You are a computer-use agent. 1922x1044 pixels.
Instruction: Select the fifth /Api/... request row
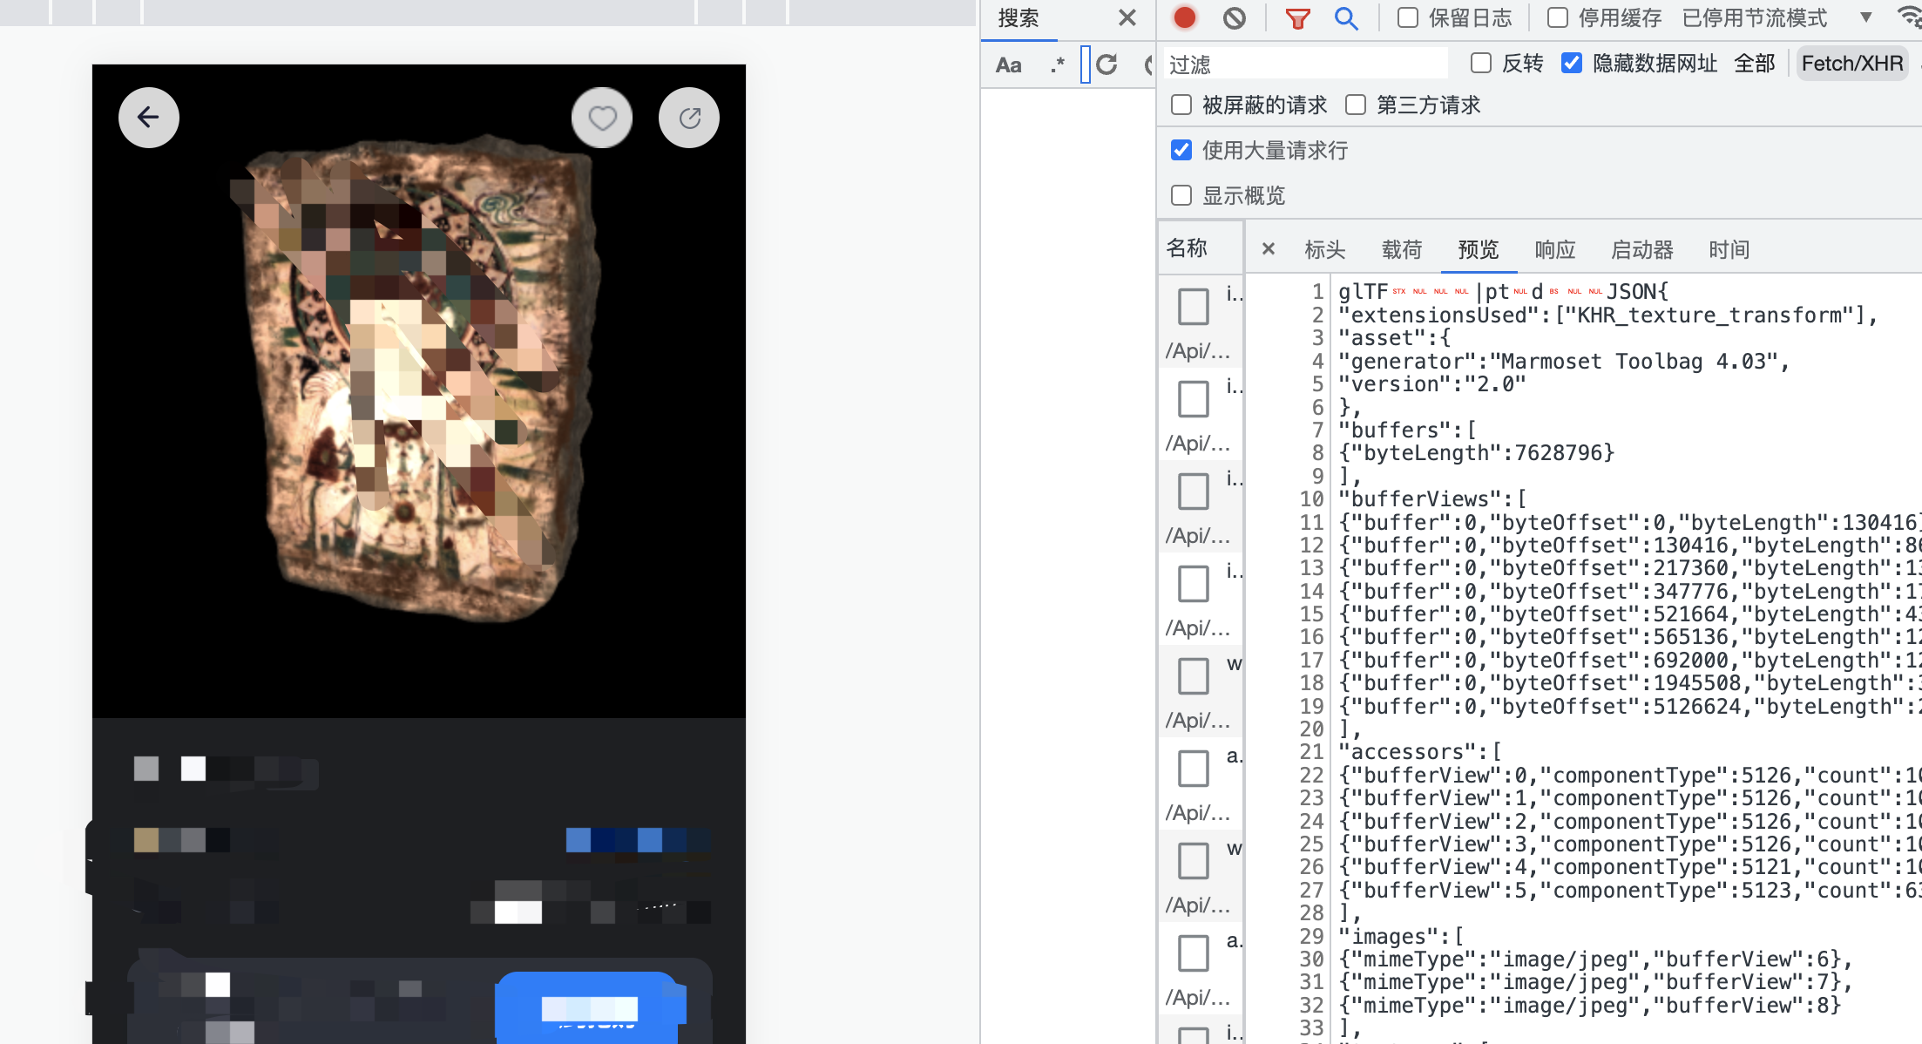[1201, 690]
